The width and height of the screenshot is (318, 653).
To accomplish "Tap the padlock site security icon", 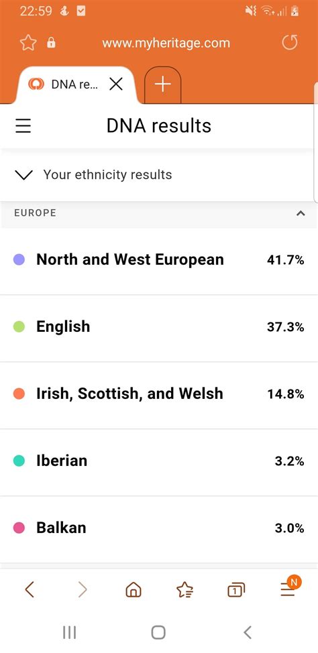I will pos(51,42).
